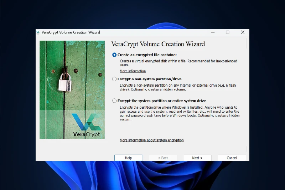
Task: Open More information about system encryption link
Action: (x=152, y=140)
